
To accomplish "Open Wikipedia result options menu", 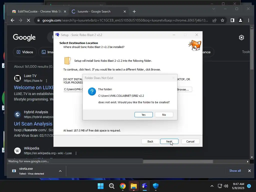I will (x=76, y=153).
